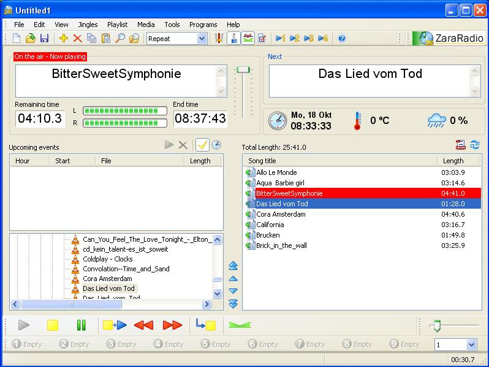This screenshot has width=489, height=367.
Task: Click the red rewind arrows icon
Action: click(143, 325)
